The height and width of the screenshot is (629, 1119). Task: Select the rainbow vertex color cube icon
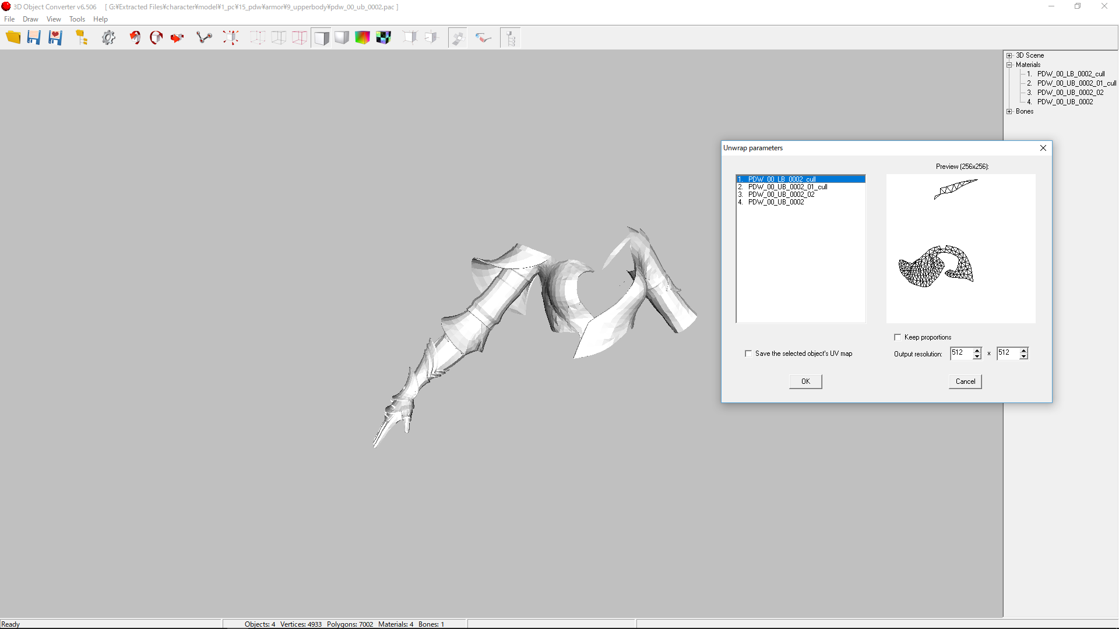363,38
